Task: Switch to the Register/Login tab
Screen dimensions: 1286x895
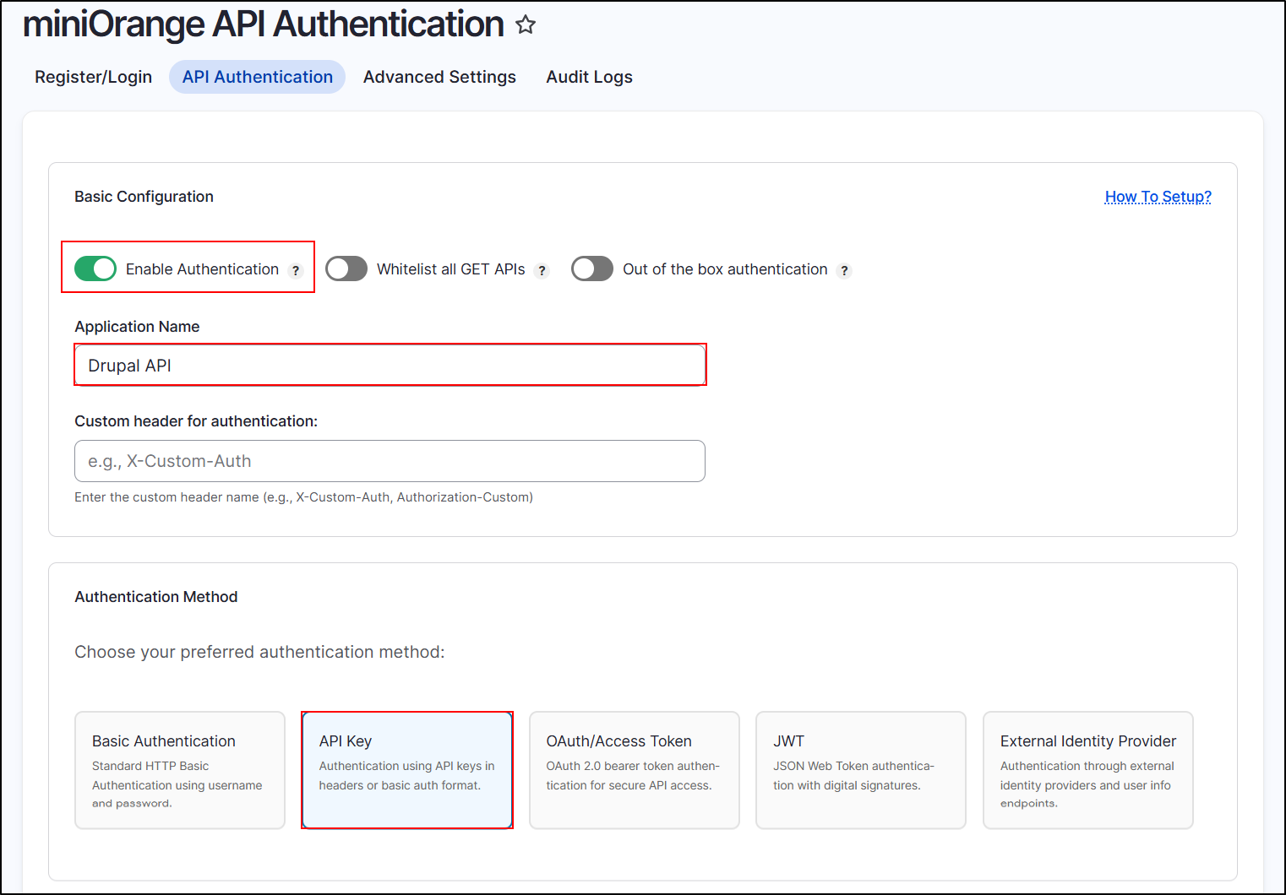Action: 93,77
